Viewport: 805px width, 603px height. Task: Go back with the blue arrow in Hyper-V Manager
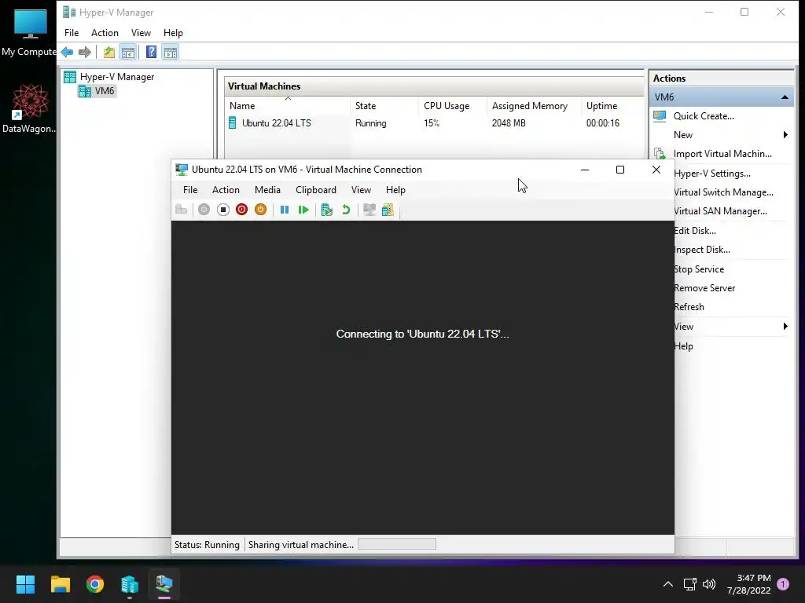pyautogui.click(x=67, y=53)
